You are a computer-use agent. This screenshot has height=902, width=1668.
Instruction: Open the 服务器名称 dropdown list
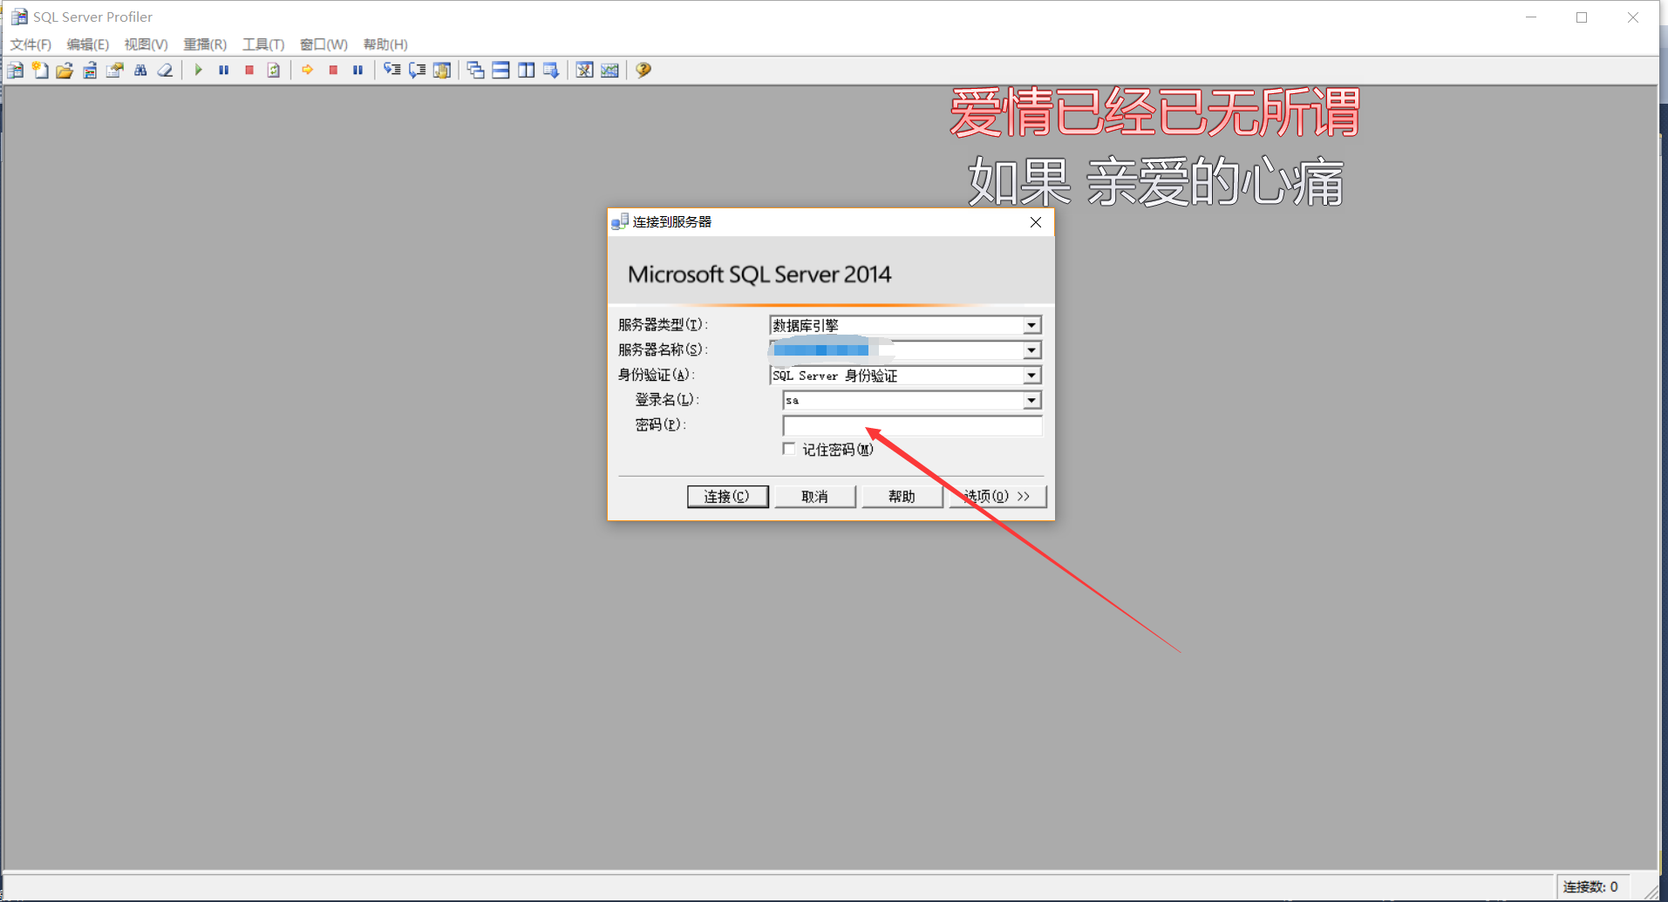(x=1031, y=350)
